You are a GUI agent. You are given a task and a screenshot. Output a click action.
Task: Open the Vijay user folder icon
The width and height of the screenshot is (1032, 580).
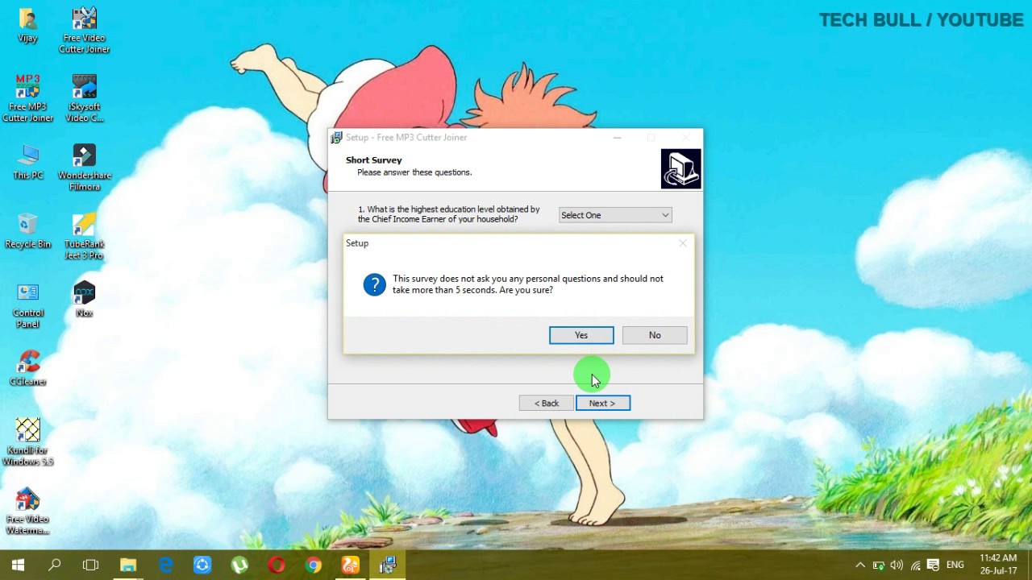tap(27, 26)
